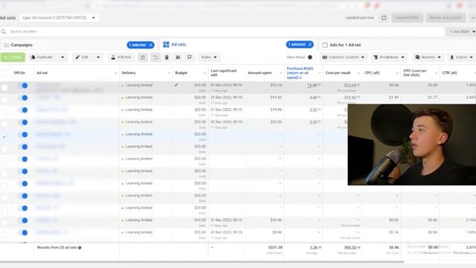
Task: Tick the select-all checkbox in the table header
Action: pos(4,73)
